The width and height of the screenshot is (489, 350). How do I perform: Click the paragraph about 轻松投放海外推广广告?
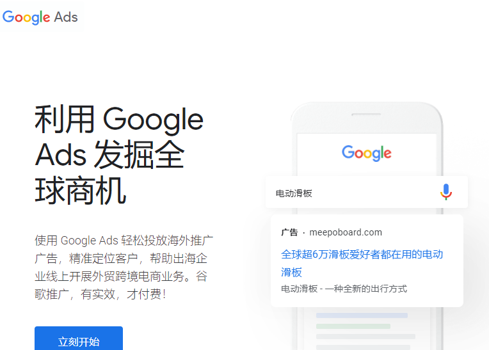click(x=124, y=267)
